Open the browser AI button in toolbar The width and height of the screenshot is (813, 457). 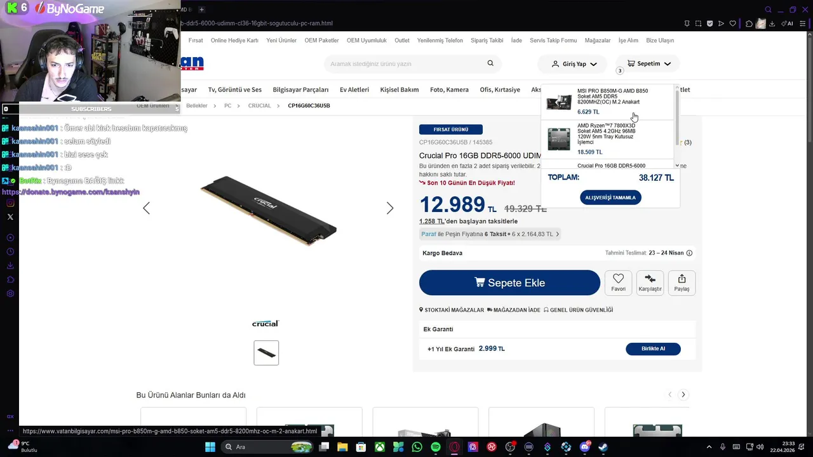coord(788,23)
